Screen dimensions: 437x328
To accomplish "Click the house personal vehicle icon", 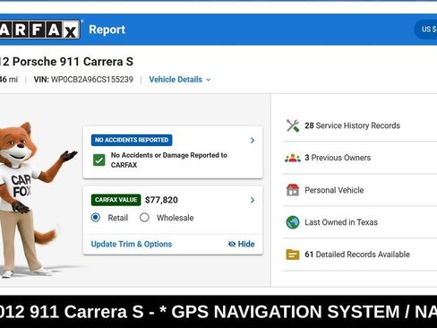I will point(293,190).
